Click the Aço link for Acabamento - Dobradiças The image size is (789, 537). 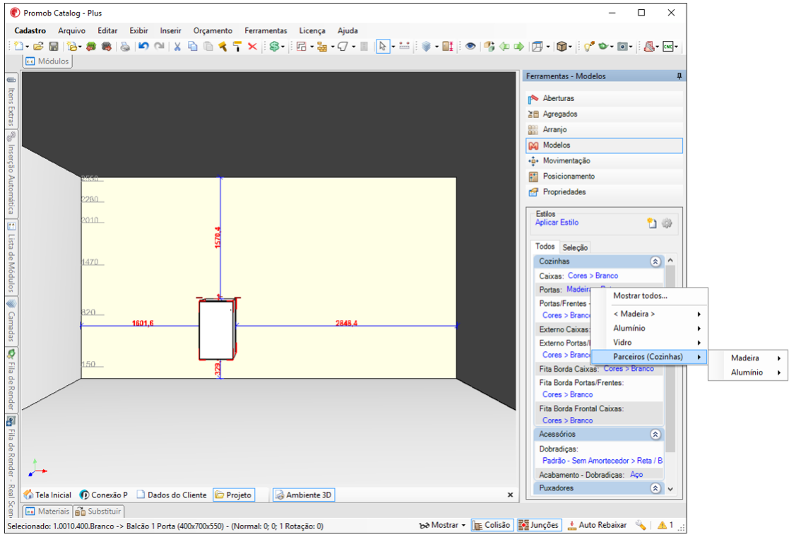coord(636,475)
